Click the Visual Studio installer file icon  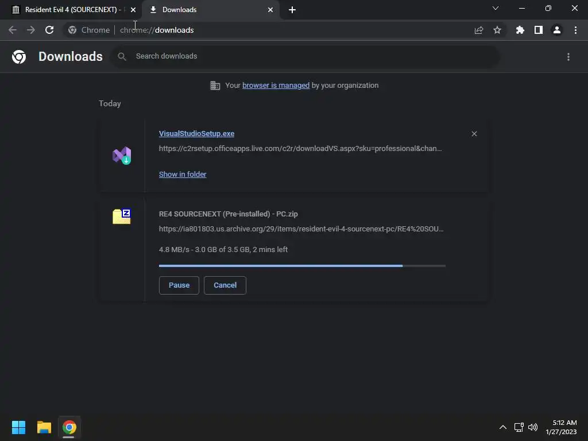(x=122, y=155)
